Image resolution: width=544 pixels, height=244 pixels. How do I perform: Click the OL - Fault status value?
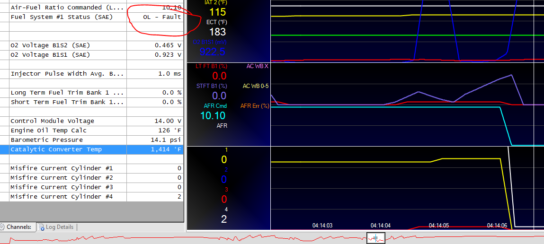[162, 17]
